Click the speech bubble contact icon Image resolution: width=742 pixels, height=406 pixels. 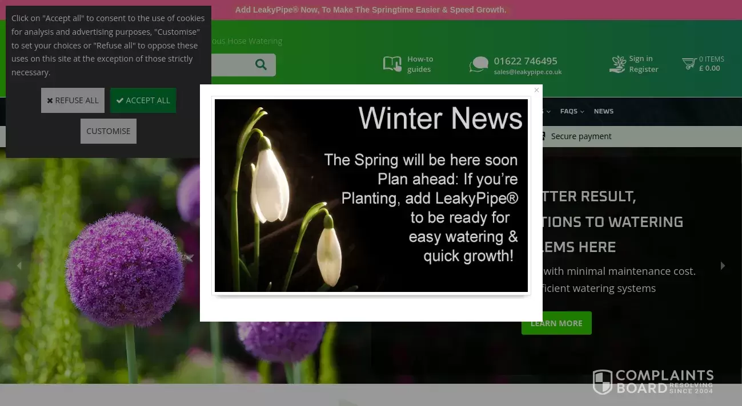click(479, 64)
